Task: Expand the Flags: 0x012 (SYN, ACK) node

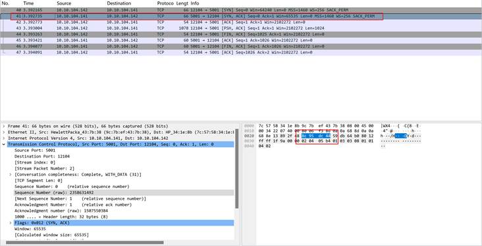Action: [x=11, y=223]
